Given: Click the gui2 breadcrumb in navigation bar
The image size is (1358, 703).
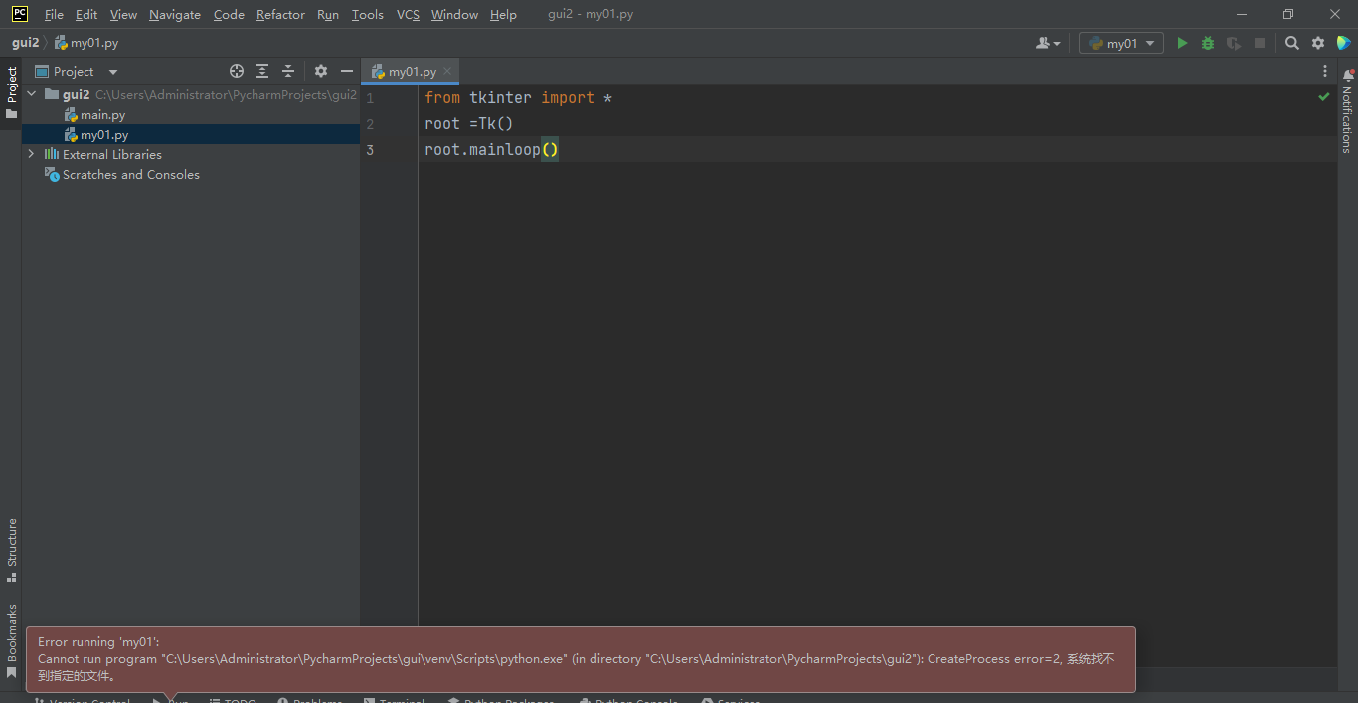Looking at the screenshot, I should 25,43.
